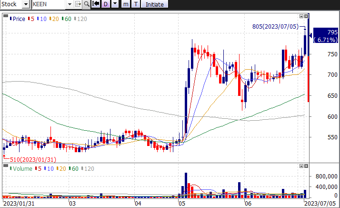Click the jump-to-start arrow icon
The image size is (340, 208).
96,4
